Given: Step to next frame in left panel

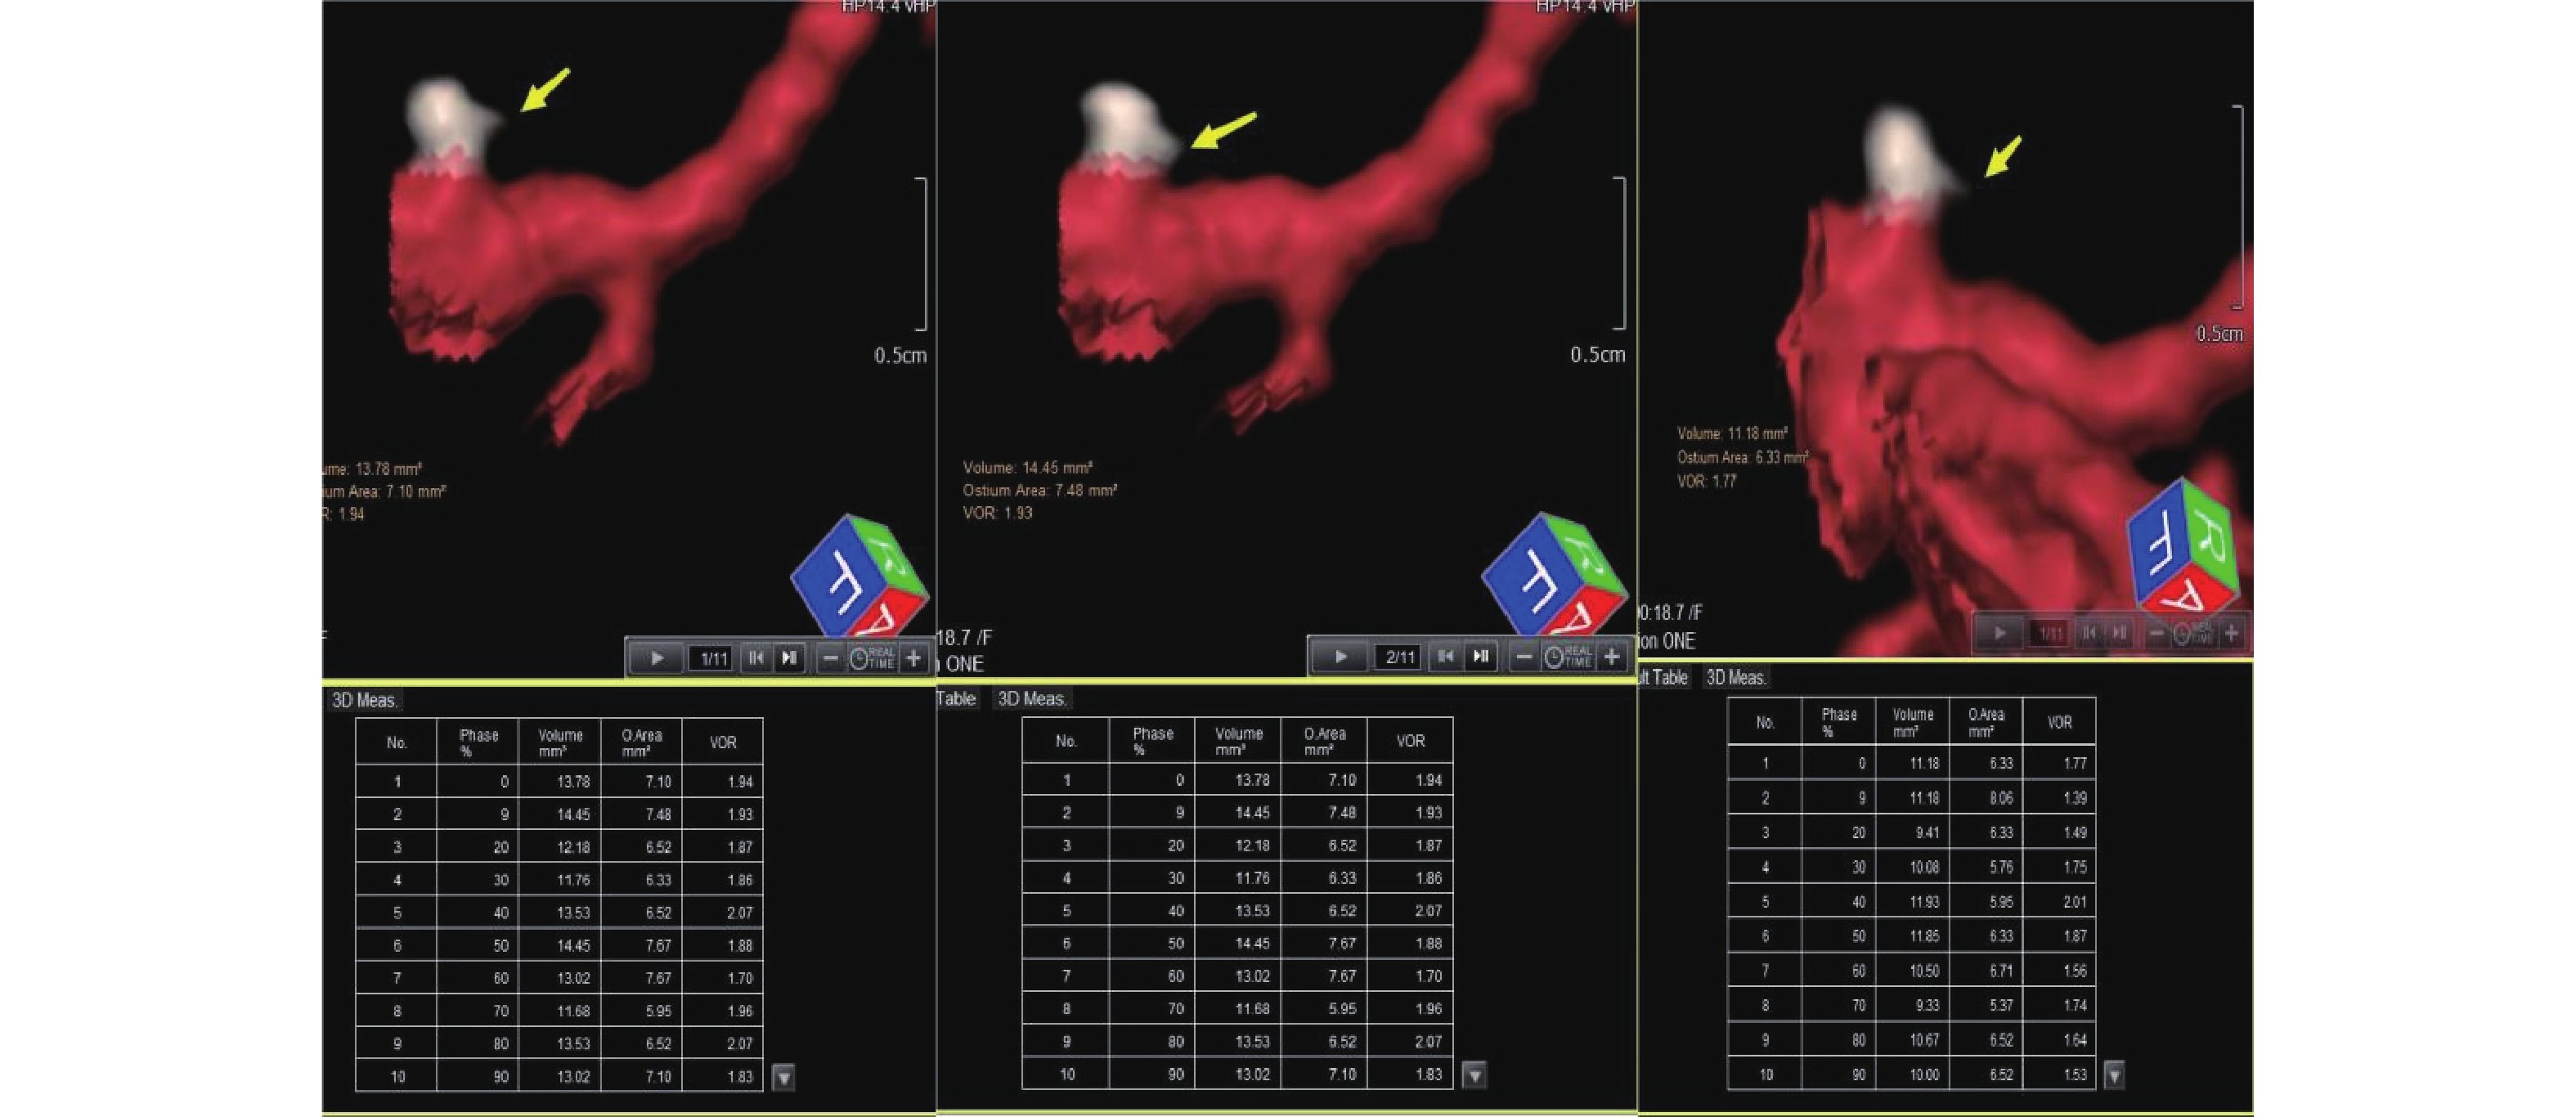Looking at the screenshot, I should click(x=790, y=658).
